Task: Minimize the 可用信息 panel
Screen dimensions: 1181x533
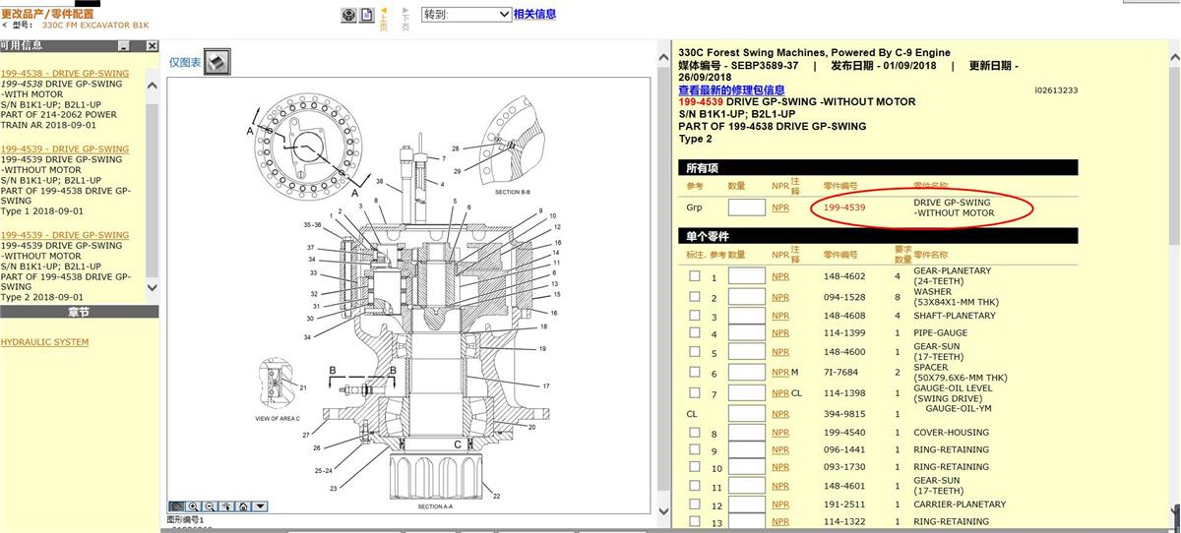Action: coord(123,45)
